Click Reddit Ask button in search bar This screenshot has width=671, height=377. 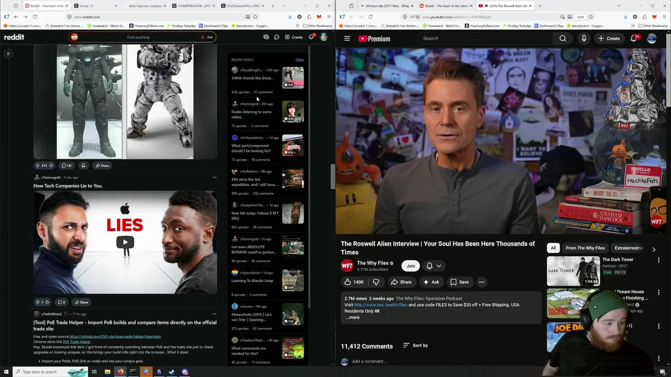[x=207, y=37]
